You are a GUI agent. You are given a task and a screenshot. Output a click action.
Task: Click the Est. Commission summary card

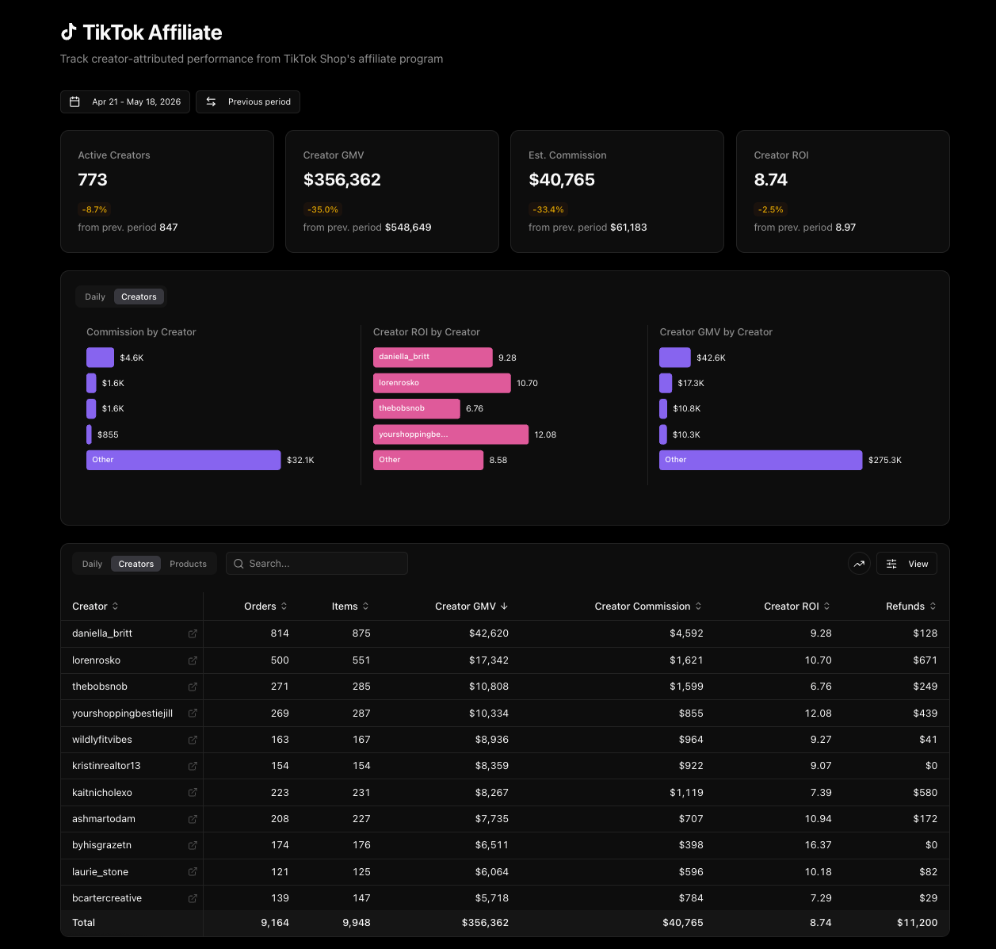(x=617, y=192)
